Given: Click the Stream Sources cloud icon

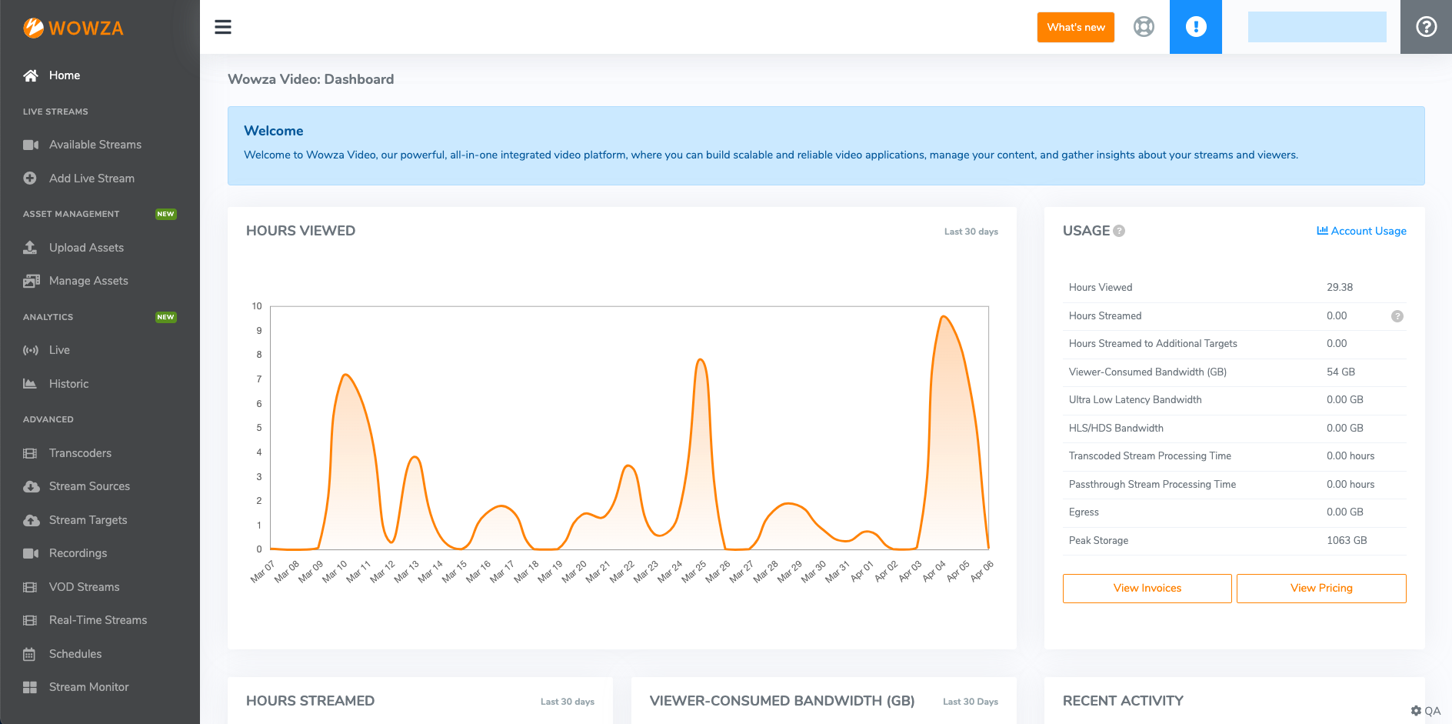Looking at the screenshot, I should click(32, 486).
